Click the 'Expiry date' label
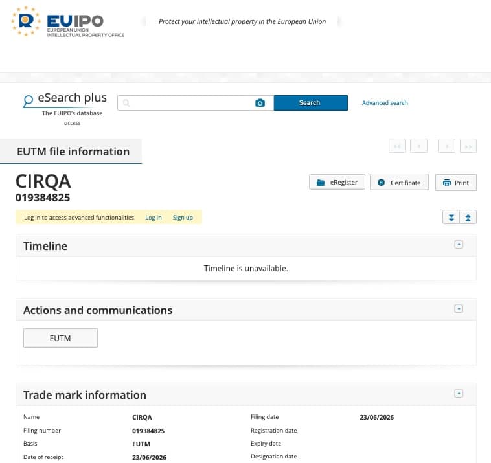The width and height of the screenshot is (491, 463). tap(266, 444)
